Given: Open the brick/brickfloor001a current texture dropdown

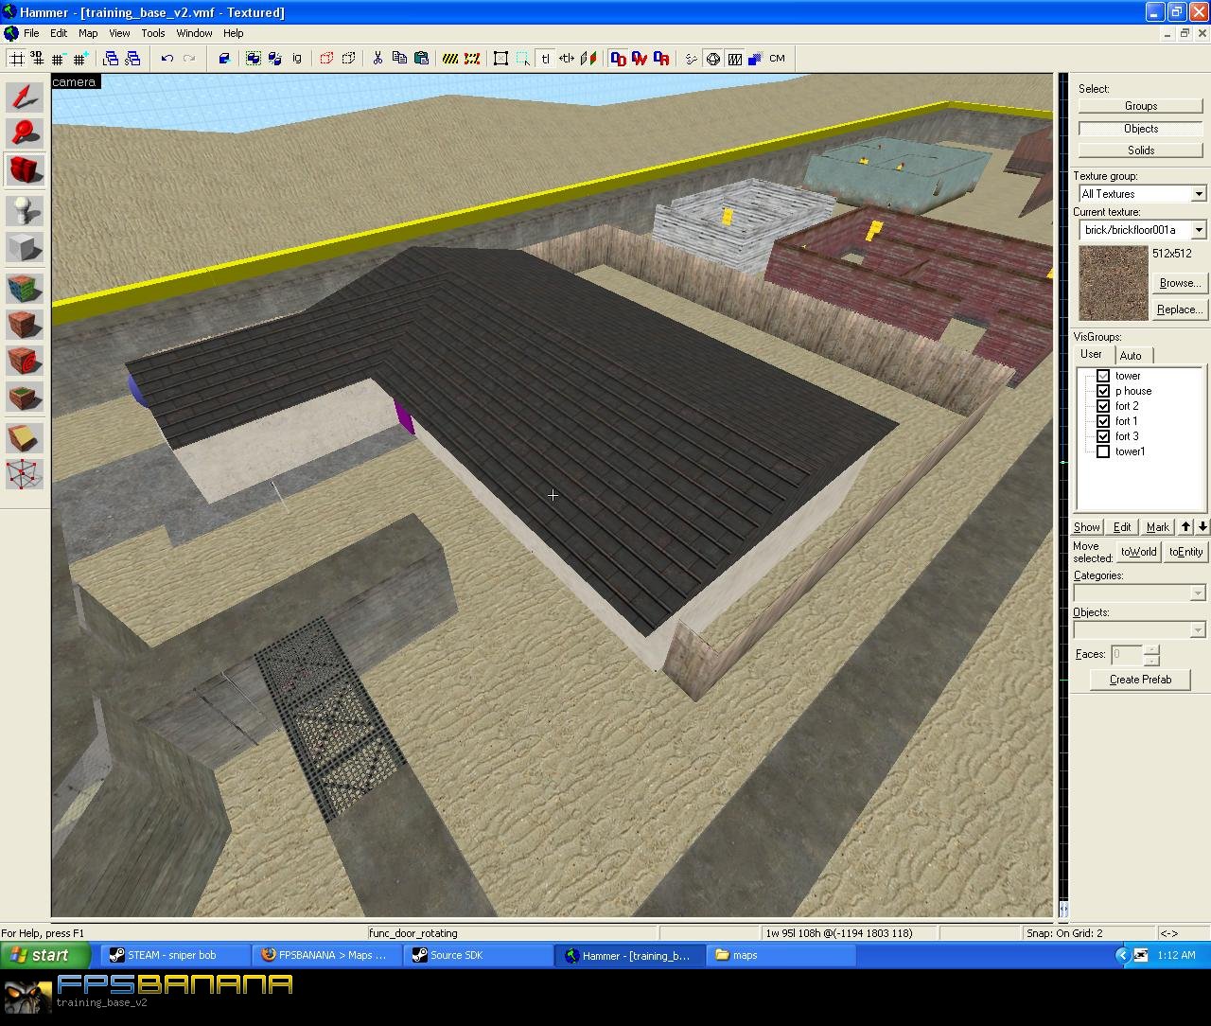Looking at the screenshot, I should pos(1198,229).
